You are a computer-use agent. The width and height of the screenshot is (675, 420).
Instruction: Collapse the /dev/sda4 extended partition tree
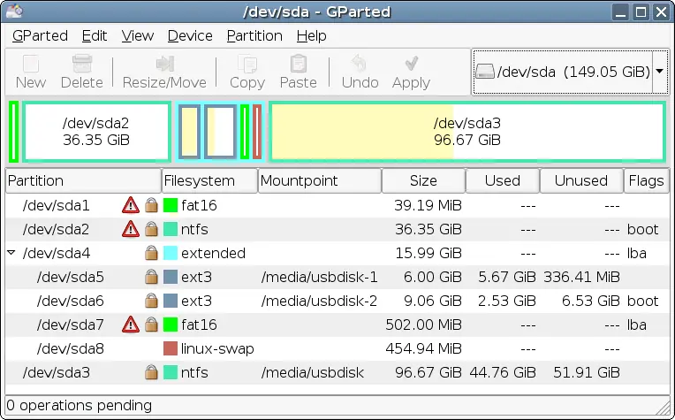[x=11, y=252]
